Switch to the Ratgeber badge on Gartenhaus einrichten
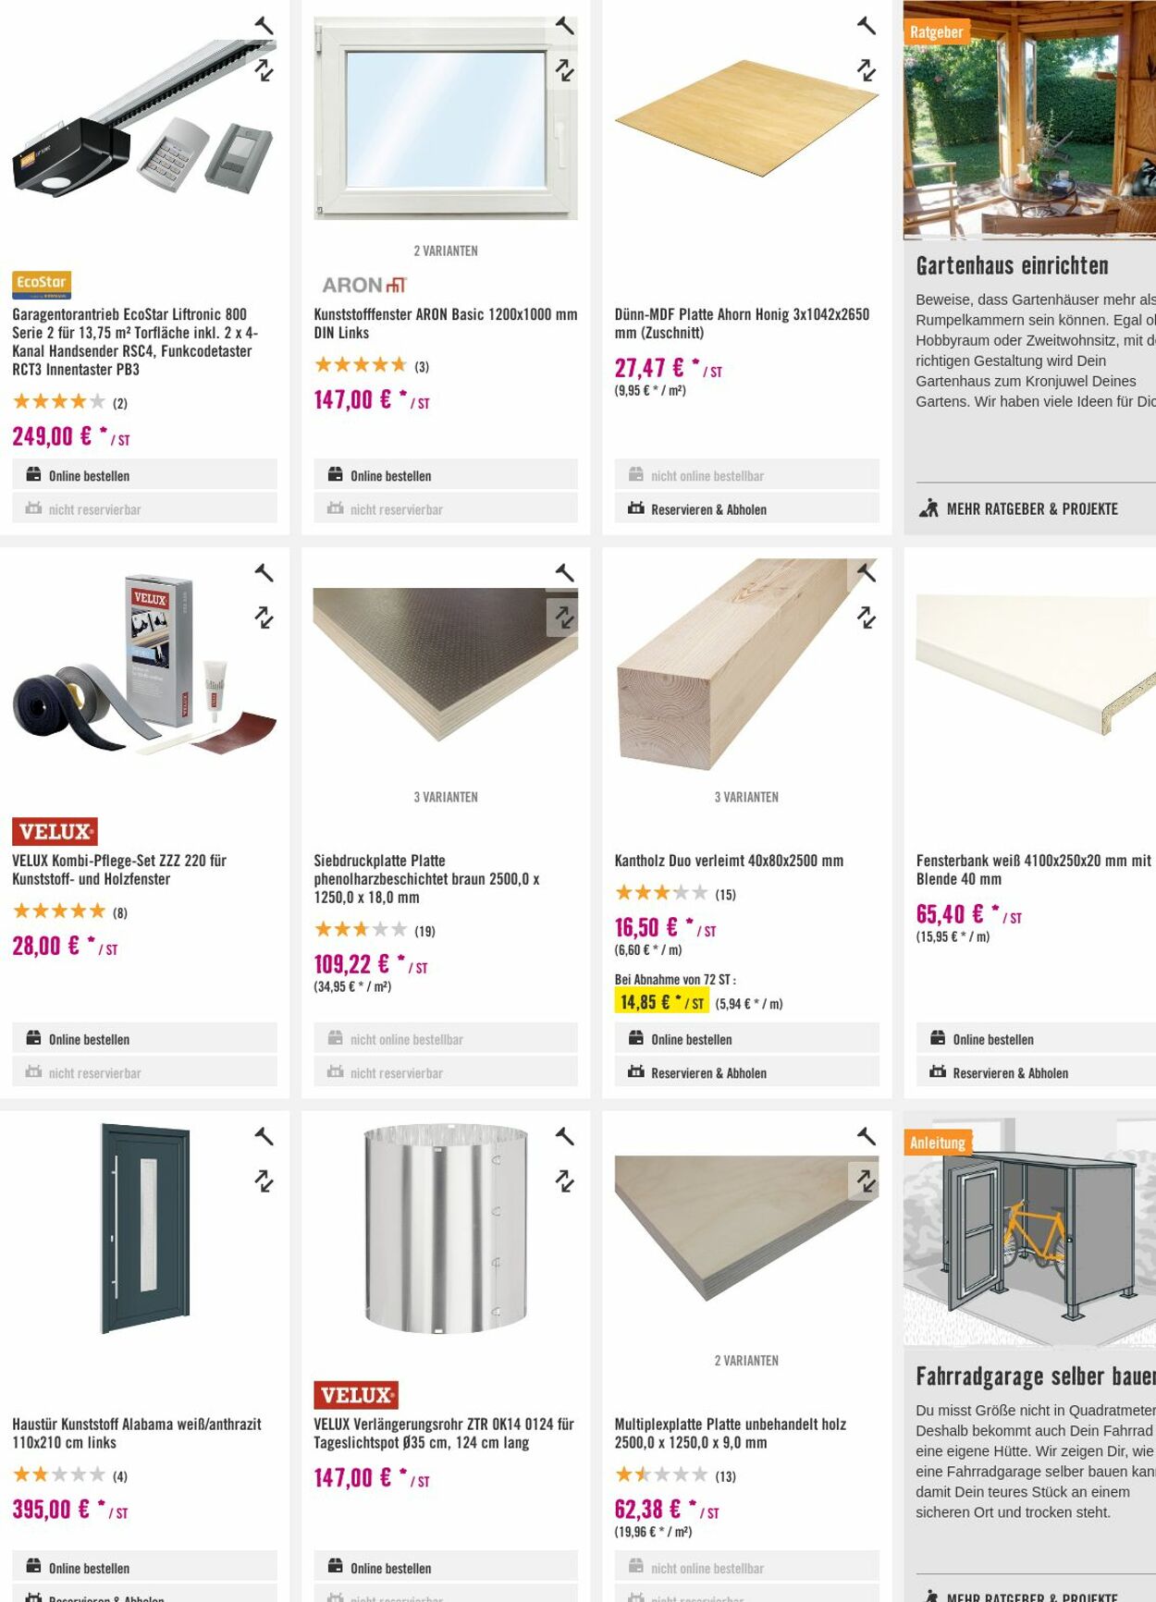This screenshot has height=1602, width=1156. [936, 31]
